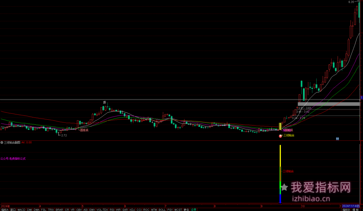Switch to the MACD indicator tab
Image resolution: width=363 pixels, height=211 pixels.
(x=21, y=210)
